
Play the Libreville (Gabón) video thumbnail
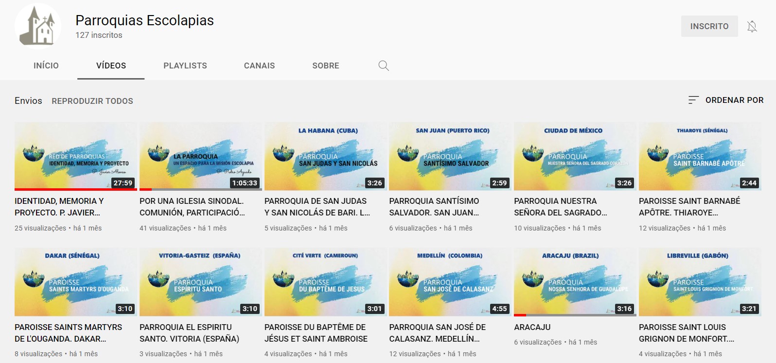click(700, 281)
